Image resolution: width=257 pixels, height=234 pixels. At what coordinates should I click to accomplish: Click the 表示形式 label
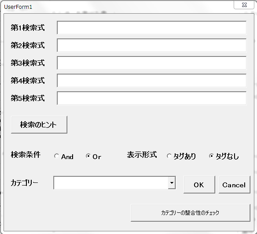(x=142, y=155)
